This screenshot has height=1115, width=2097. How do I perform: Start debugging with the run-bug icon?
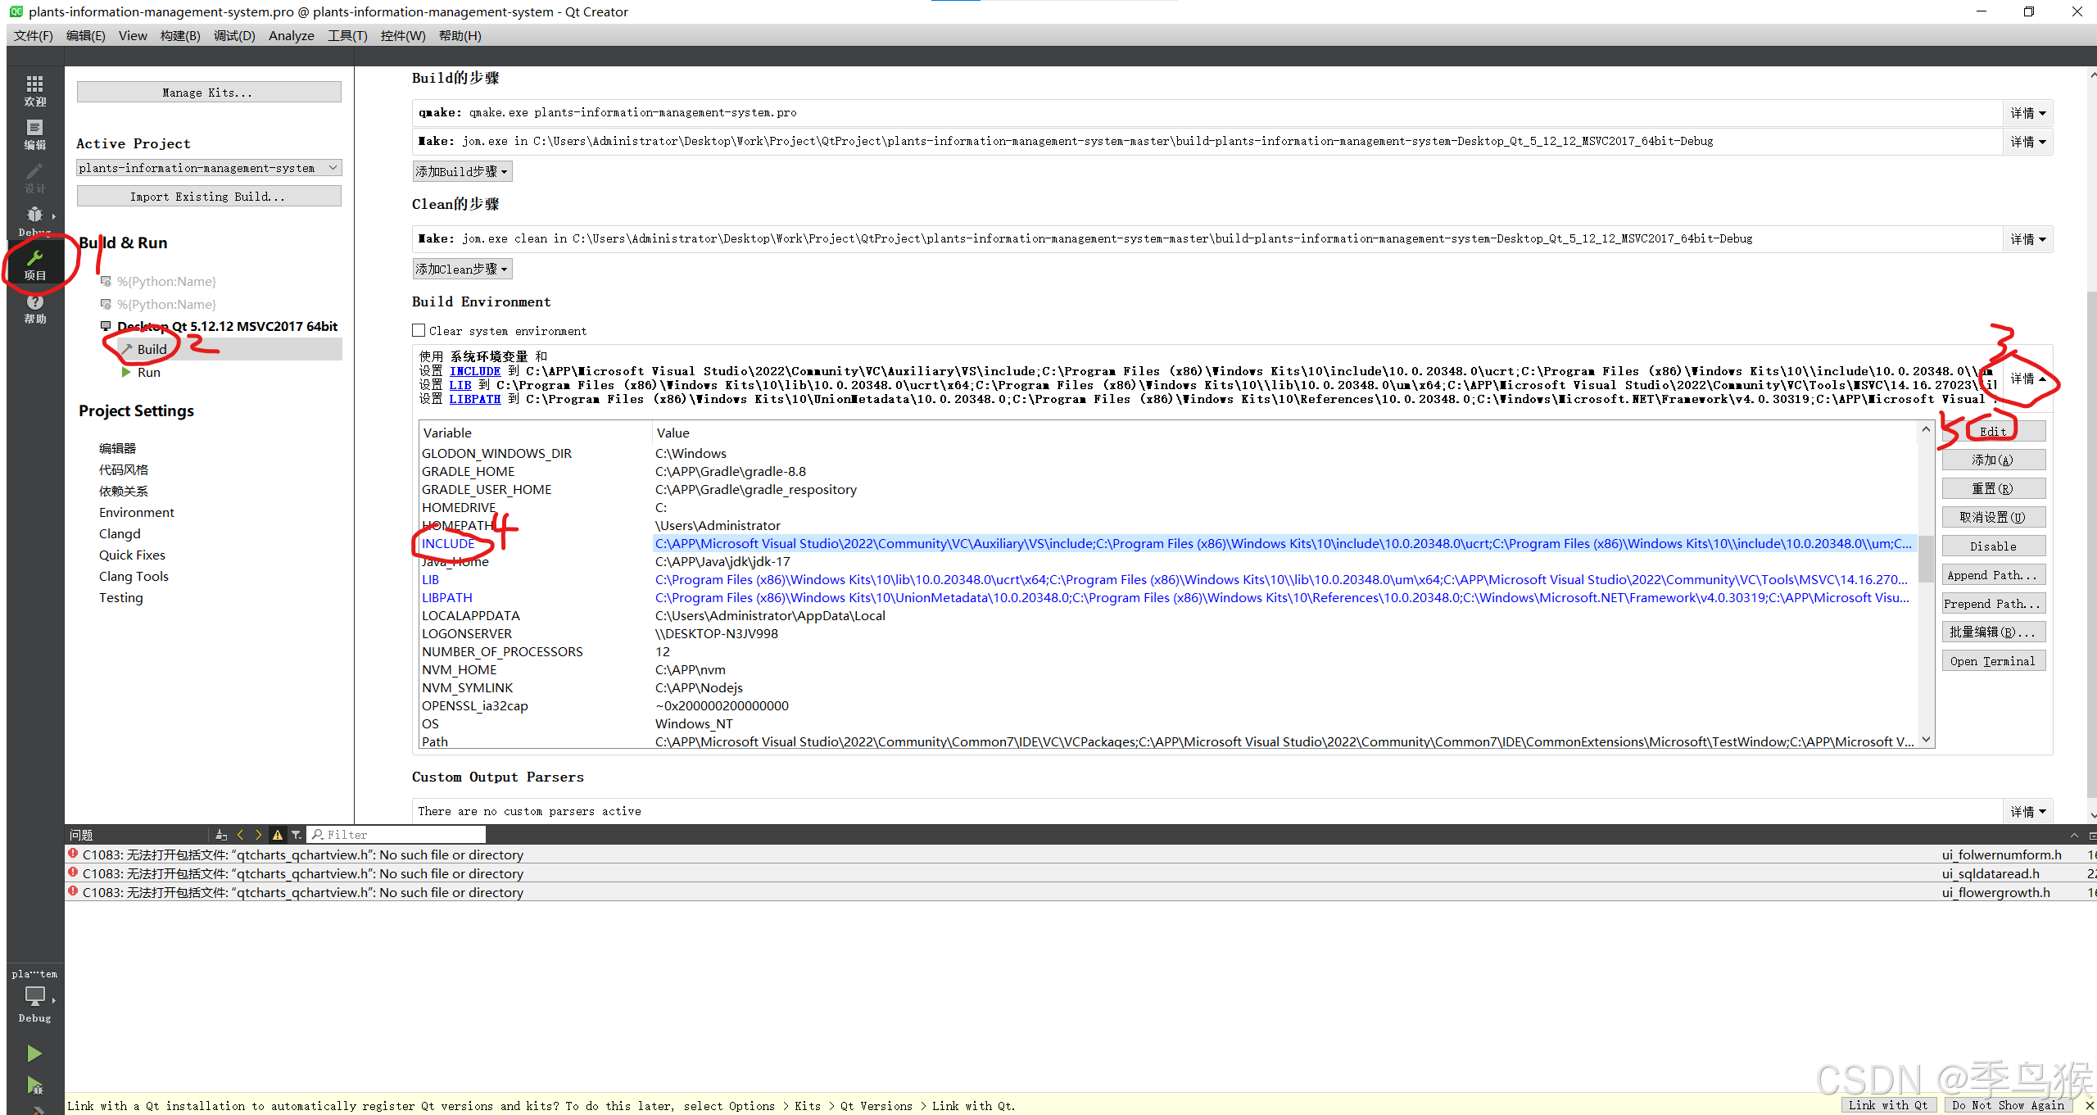(34, 1086)
